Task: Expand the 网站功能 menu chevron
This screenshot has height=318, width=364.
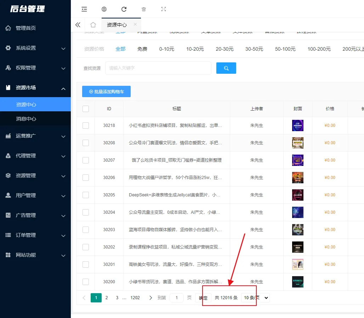Action: (63, 256)
